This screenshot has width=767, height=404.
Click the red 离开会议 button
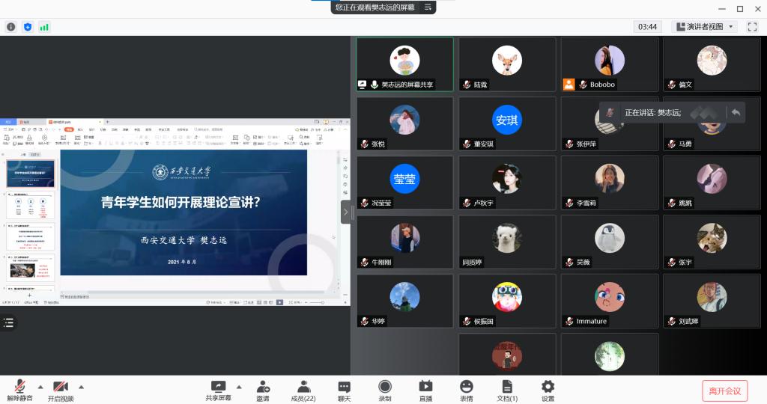[x=724, y=391]
